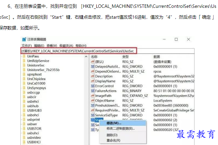Choose 重命名(R) in the context menu

pyautogui.click(x=123, y=141)
